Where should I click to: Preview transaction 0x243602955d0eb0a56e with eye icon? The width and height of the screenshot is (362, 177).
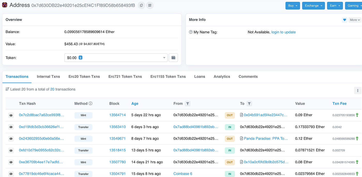tap(11, 139)
